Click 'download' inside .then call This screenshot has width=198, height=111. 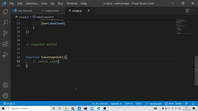point(57,23)
